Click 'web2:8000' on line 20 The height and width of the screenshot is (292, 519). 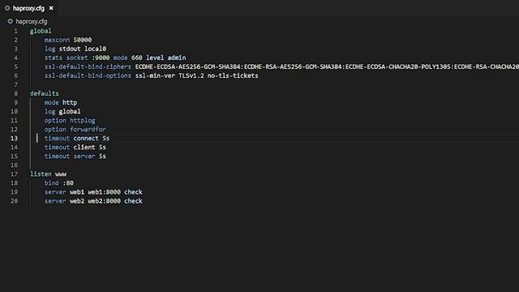tap(104, 201)
